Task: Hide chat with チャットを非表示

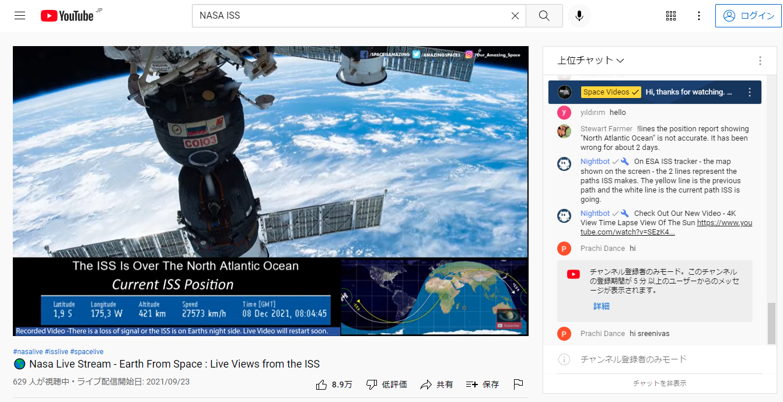Action: pyautogui.click(x=660, y=383)
